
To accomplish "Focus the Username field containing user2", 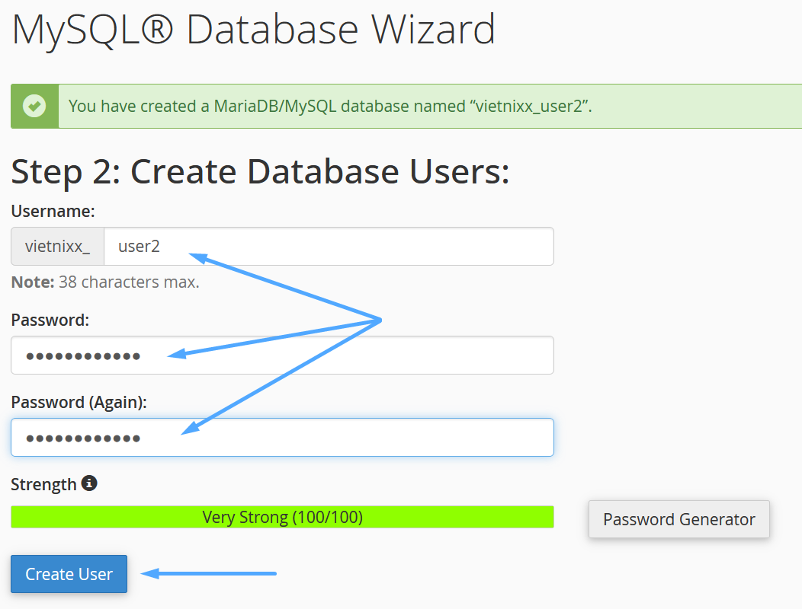I will point(328,247).
